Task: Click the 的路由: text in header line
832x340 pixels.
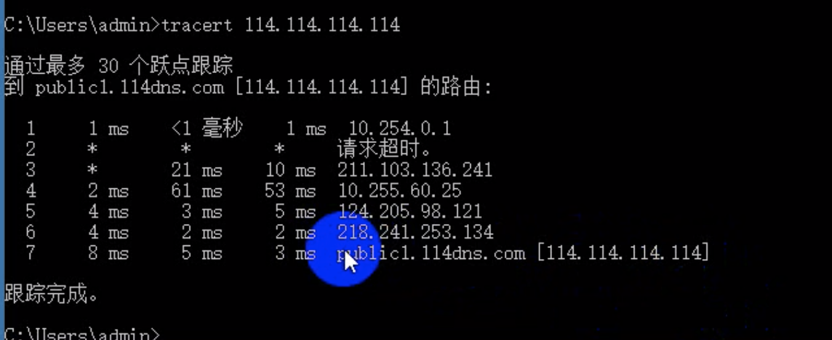Action: [456, 87]
